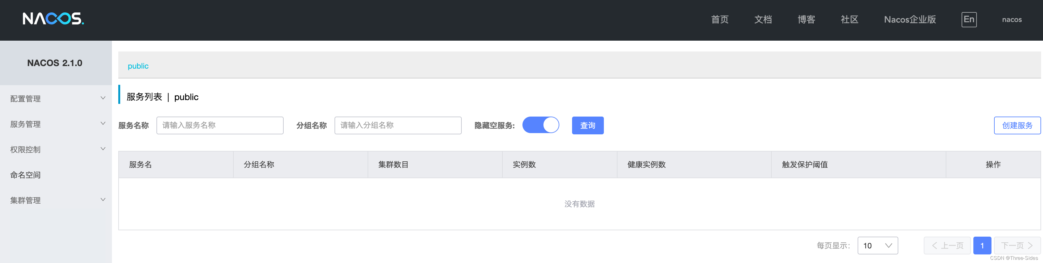The width and height of the screenshot is (1043, 263).
Task: Open 文档 in top navigation
Action: tap(763, 19)
